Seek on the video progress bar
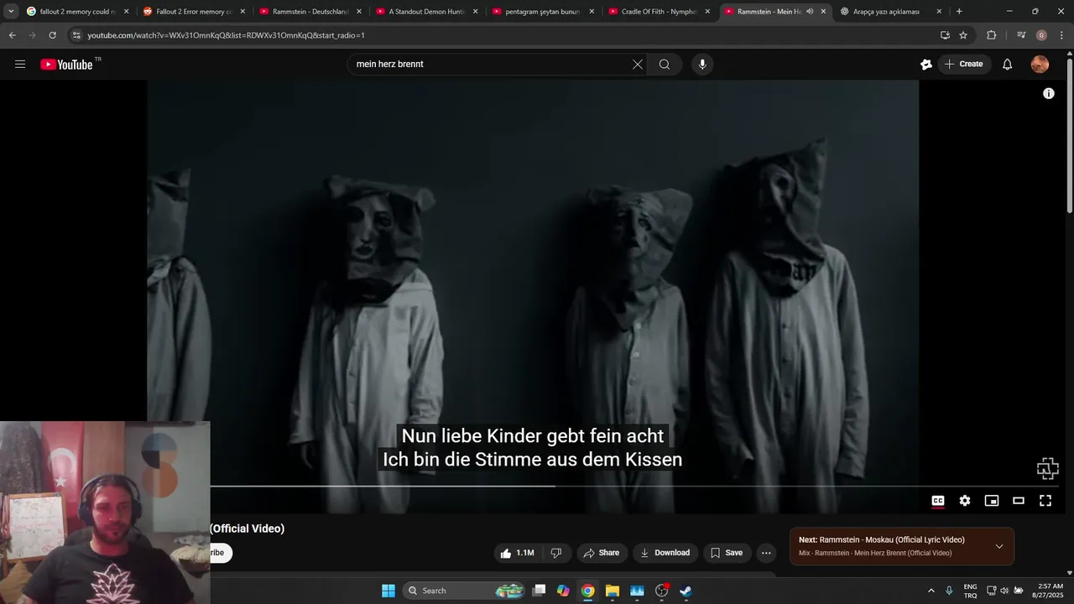Viewport: 1074px width, 604px height. click(x=633, y=486)
